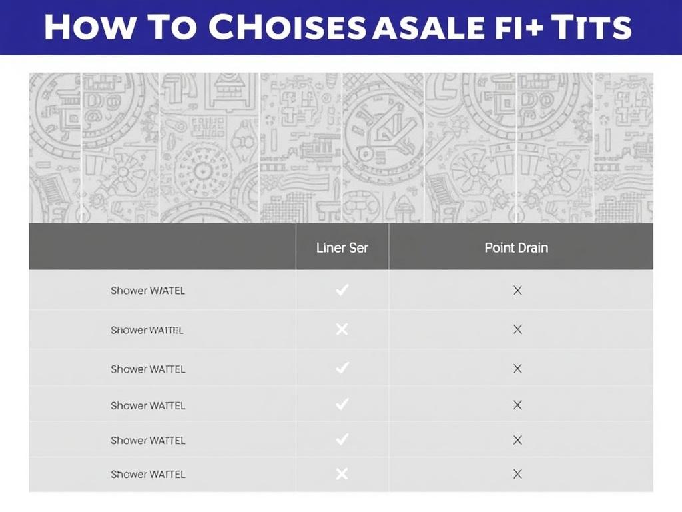682x512 pixels.
Task: Click the Point Drain X in the first row
Action: (x=517, y=291)
